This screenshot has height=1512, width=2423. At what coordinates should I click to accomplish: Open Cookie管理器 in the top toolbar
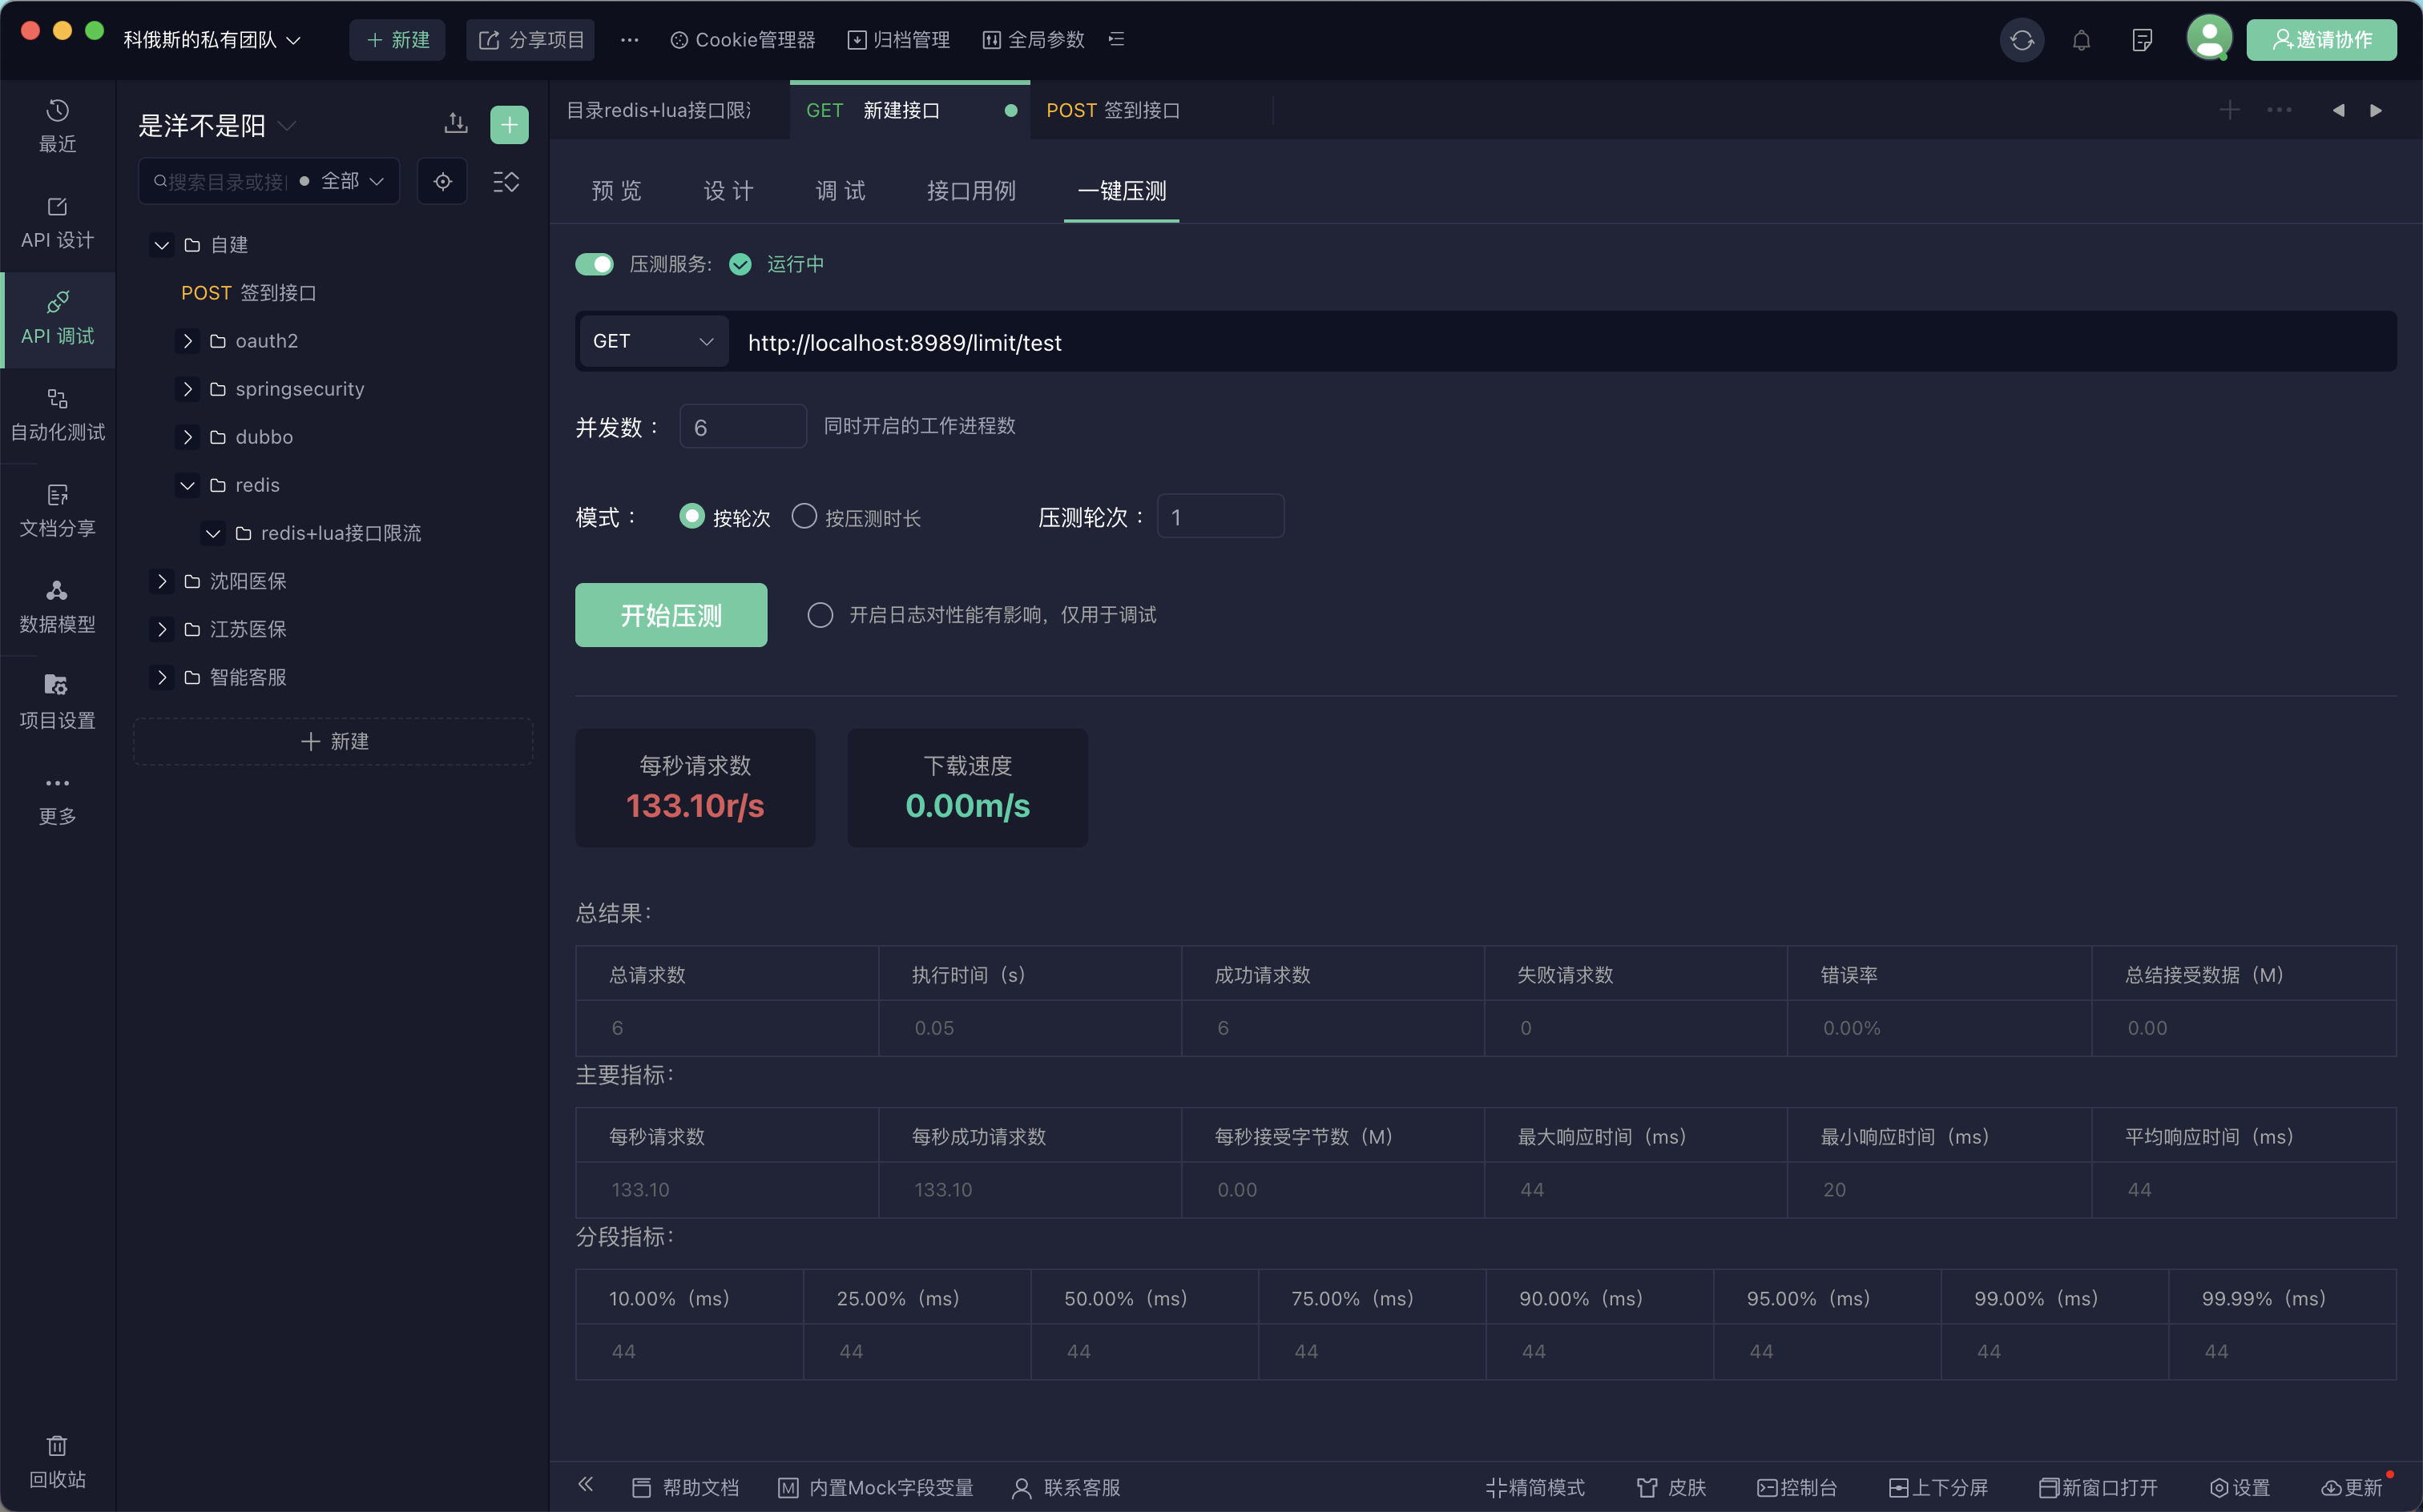[742, 40]
